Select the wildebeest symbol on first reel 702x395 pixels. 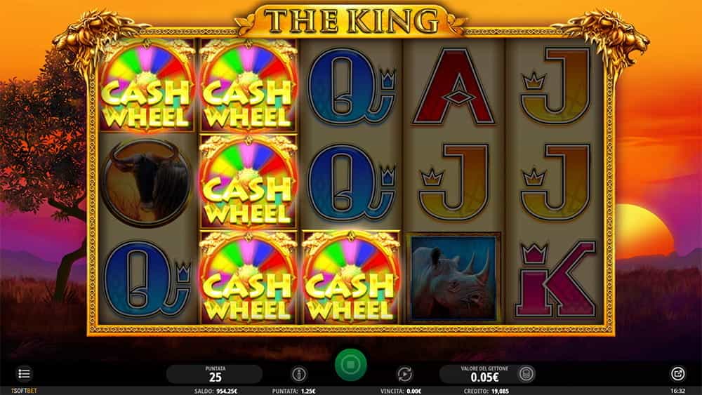point(147,182)
